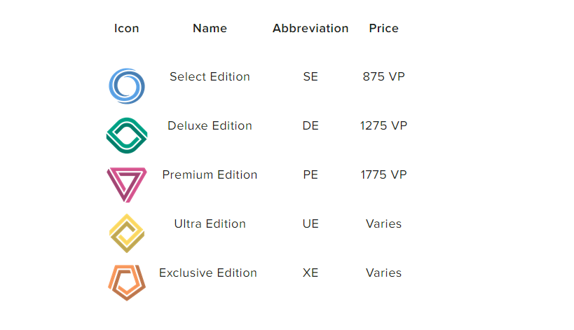Select the Premium Edition name text
This screenshot has width=574, height=330.
tap(210, 174)
